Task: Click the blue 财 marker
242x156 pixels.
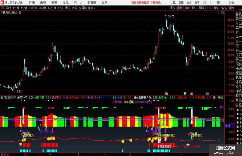Action: click(207, 94)
